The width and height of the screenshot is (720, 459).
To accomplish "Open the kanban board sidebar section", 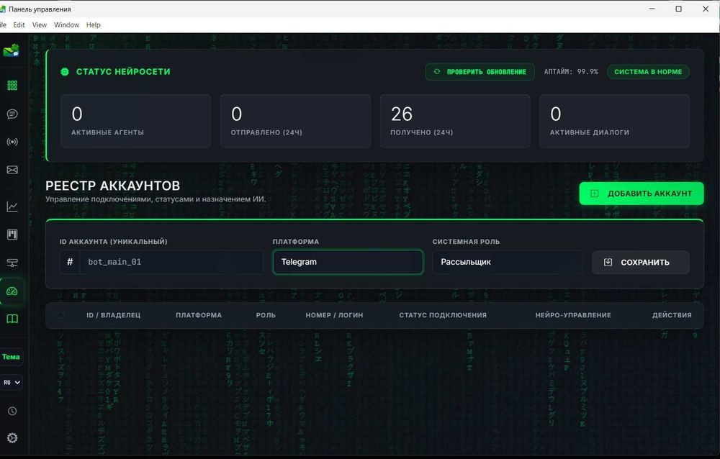I will [12, 235].
